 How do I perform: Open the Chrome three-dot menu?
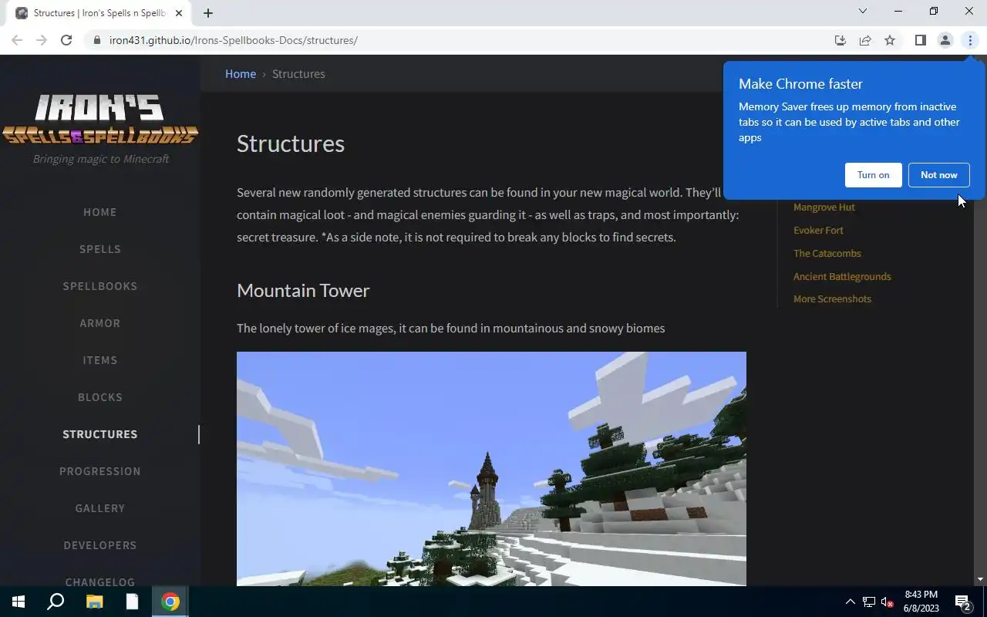[x=970, y=40]
